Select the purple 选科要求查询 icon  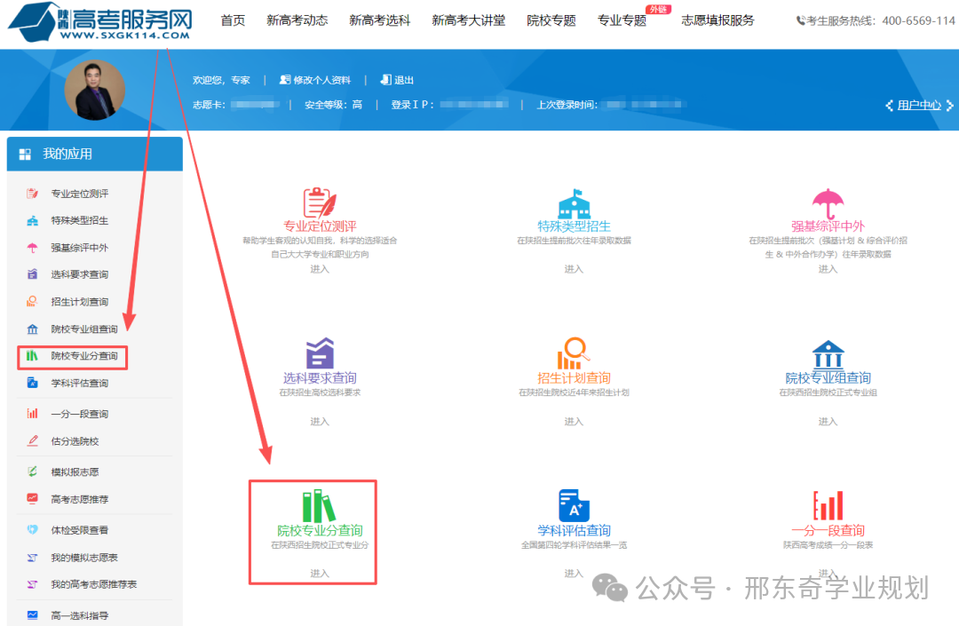click(320, 353)
